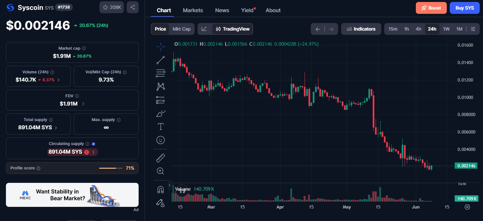The image size is (483, 221).
Task: Select the Text annotation tool
Action: click(161, 127)
